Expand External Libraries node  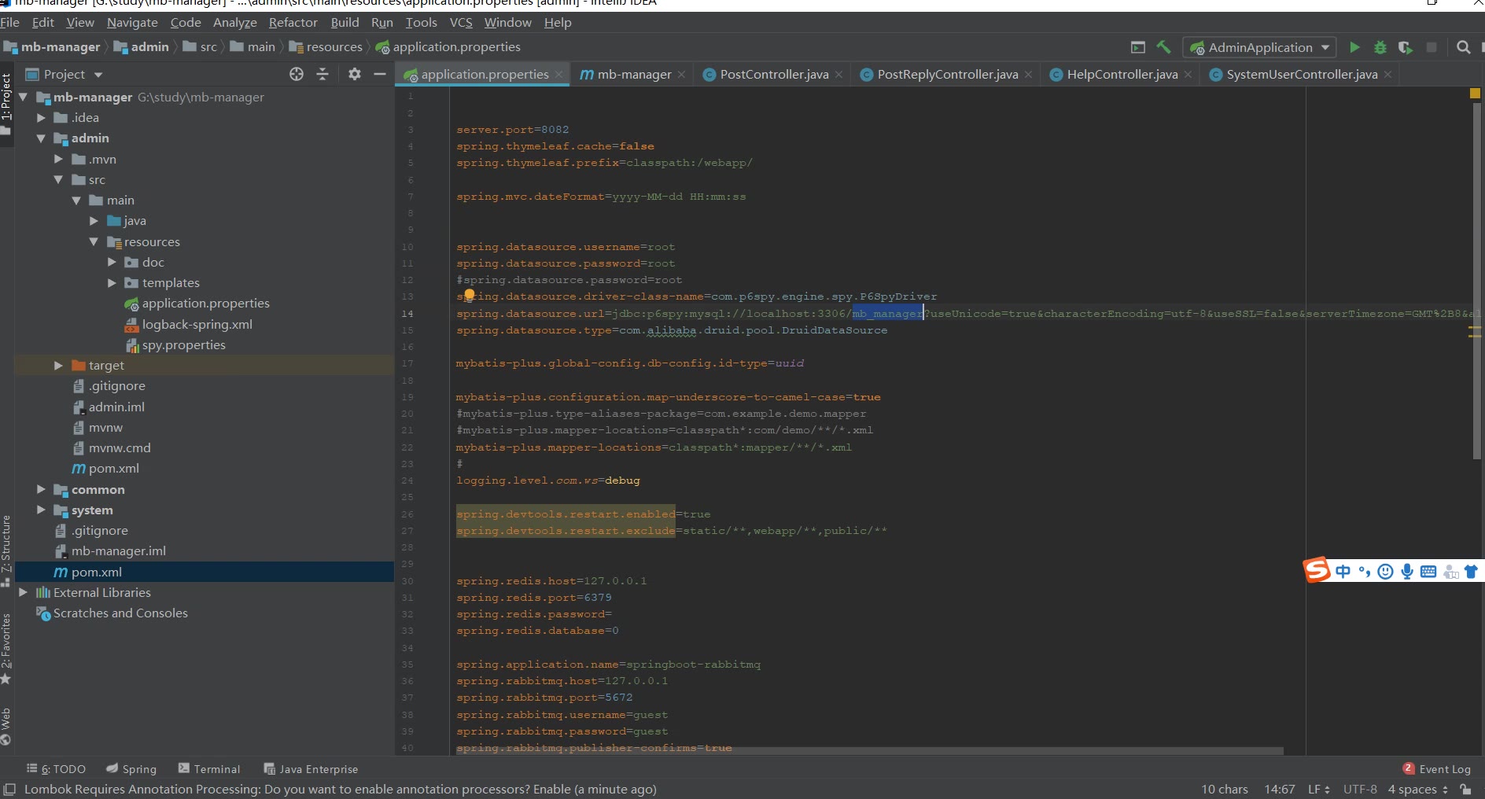[x=23, y=592]
